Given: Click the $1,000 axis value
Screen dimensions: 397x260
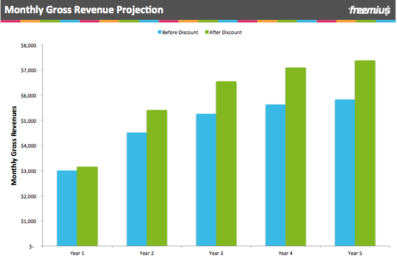Looking at the screenshot, I should 29,221.
